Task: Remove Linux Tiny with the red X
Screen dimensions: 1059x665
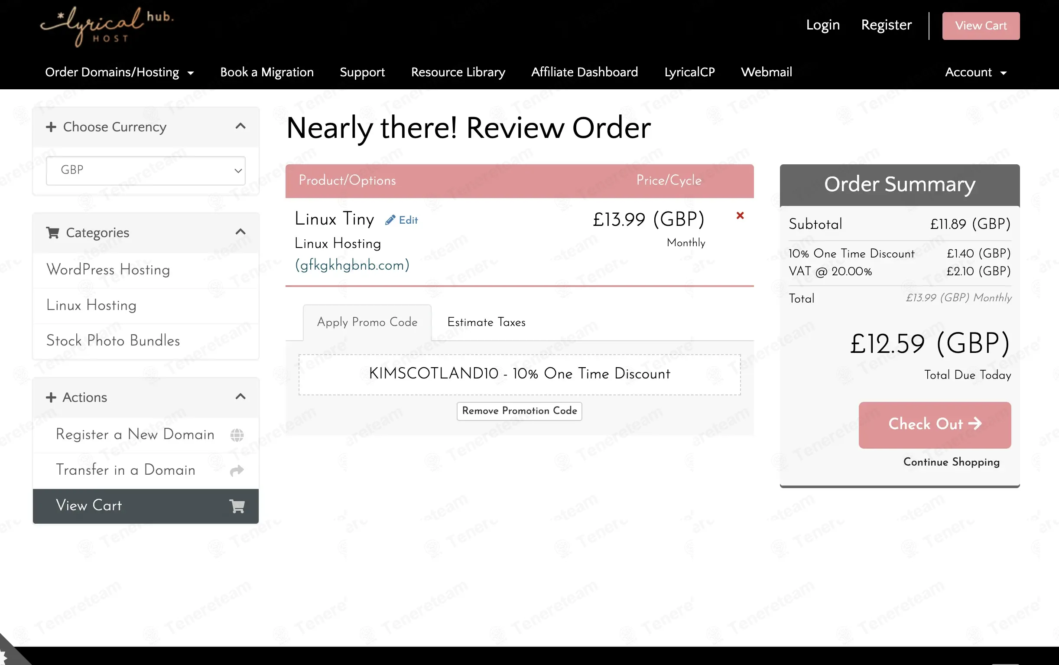Action: point(740,215)
